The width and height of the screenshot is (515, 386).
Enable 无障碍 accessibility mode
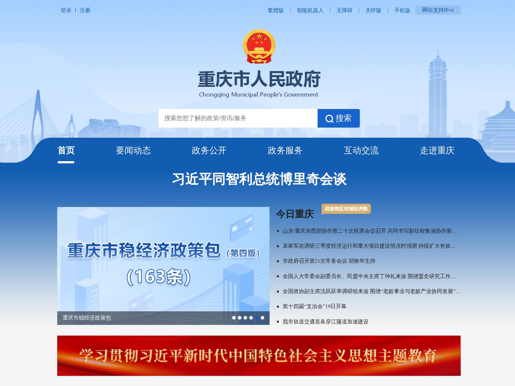pyautogui.click(x=344, y=10)
